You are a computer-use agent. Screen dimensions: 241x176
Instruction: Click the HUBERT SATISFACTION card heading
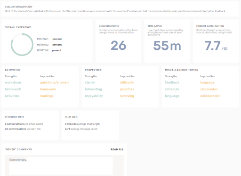pyautogui.click(x=210, y=26)
